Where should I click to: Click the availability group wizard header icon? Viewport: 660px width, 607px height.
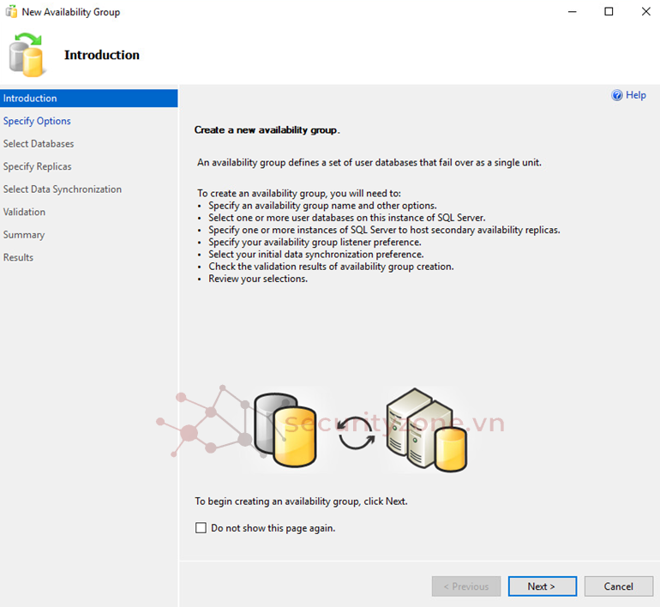coord(27,55)
